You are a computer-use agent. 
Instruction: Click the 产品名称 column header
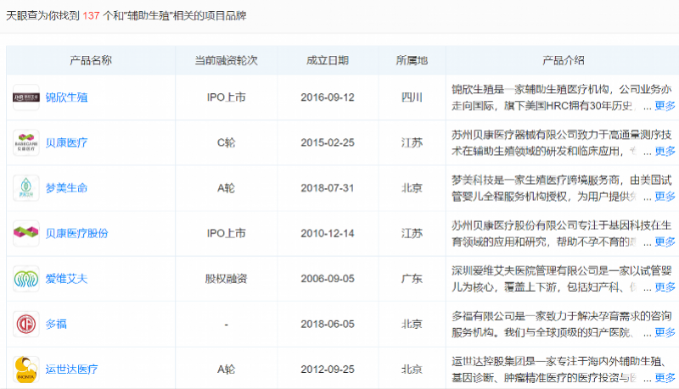pos(91,60)
